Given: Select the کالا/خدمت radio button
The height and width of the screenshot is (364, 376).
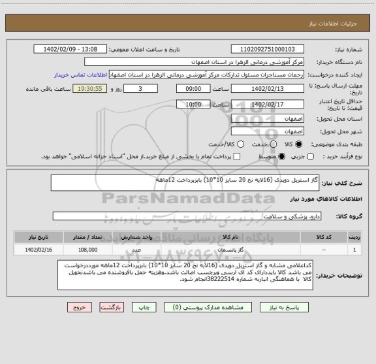Looking at the screenshot, I should click(240, 144).
